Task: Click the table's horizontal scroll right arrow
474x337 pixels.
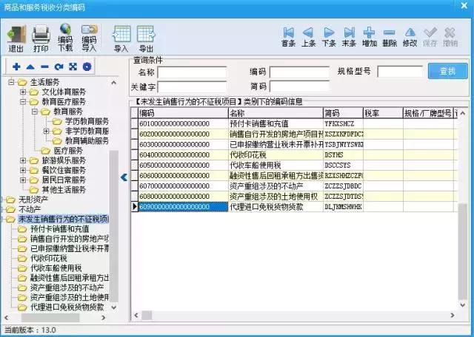Action: [x=453, y=316]
